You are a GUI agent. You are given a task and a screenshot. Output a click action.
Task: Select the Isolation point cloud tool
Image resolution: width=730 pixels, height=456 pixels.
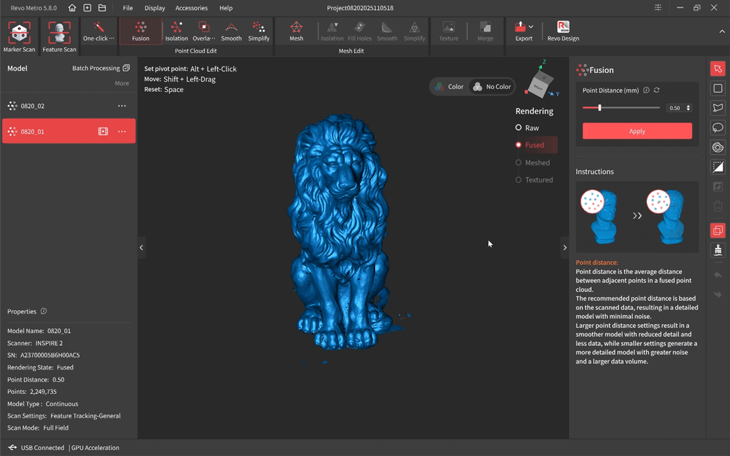[x=176, y=32]
